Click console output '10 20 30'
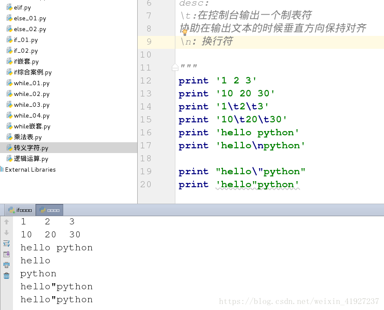384x310 pixels. tap(51, 234)
